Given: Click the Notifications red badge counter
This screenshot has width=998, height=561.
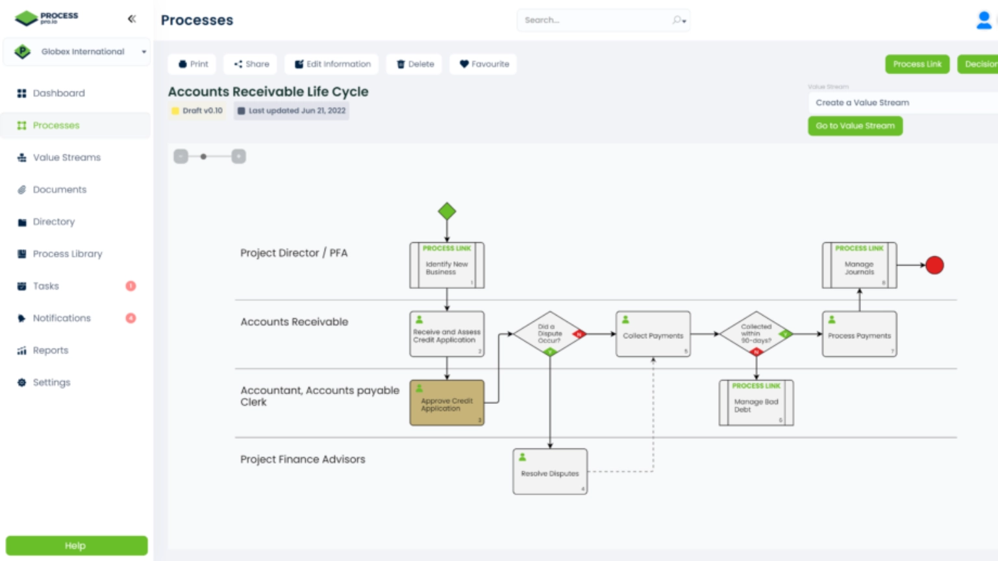Looking at the screenshot, I should point(131,318).
